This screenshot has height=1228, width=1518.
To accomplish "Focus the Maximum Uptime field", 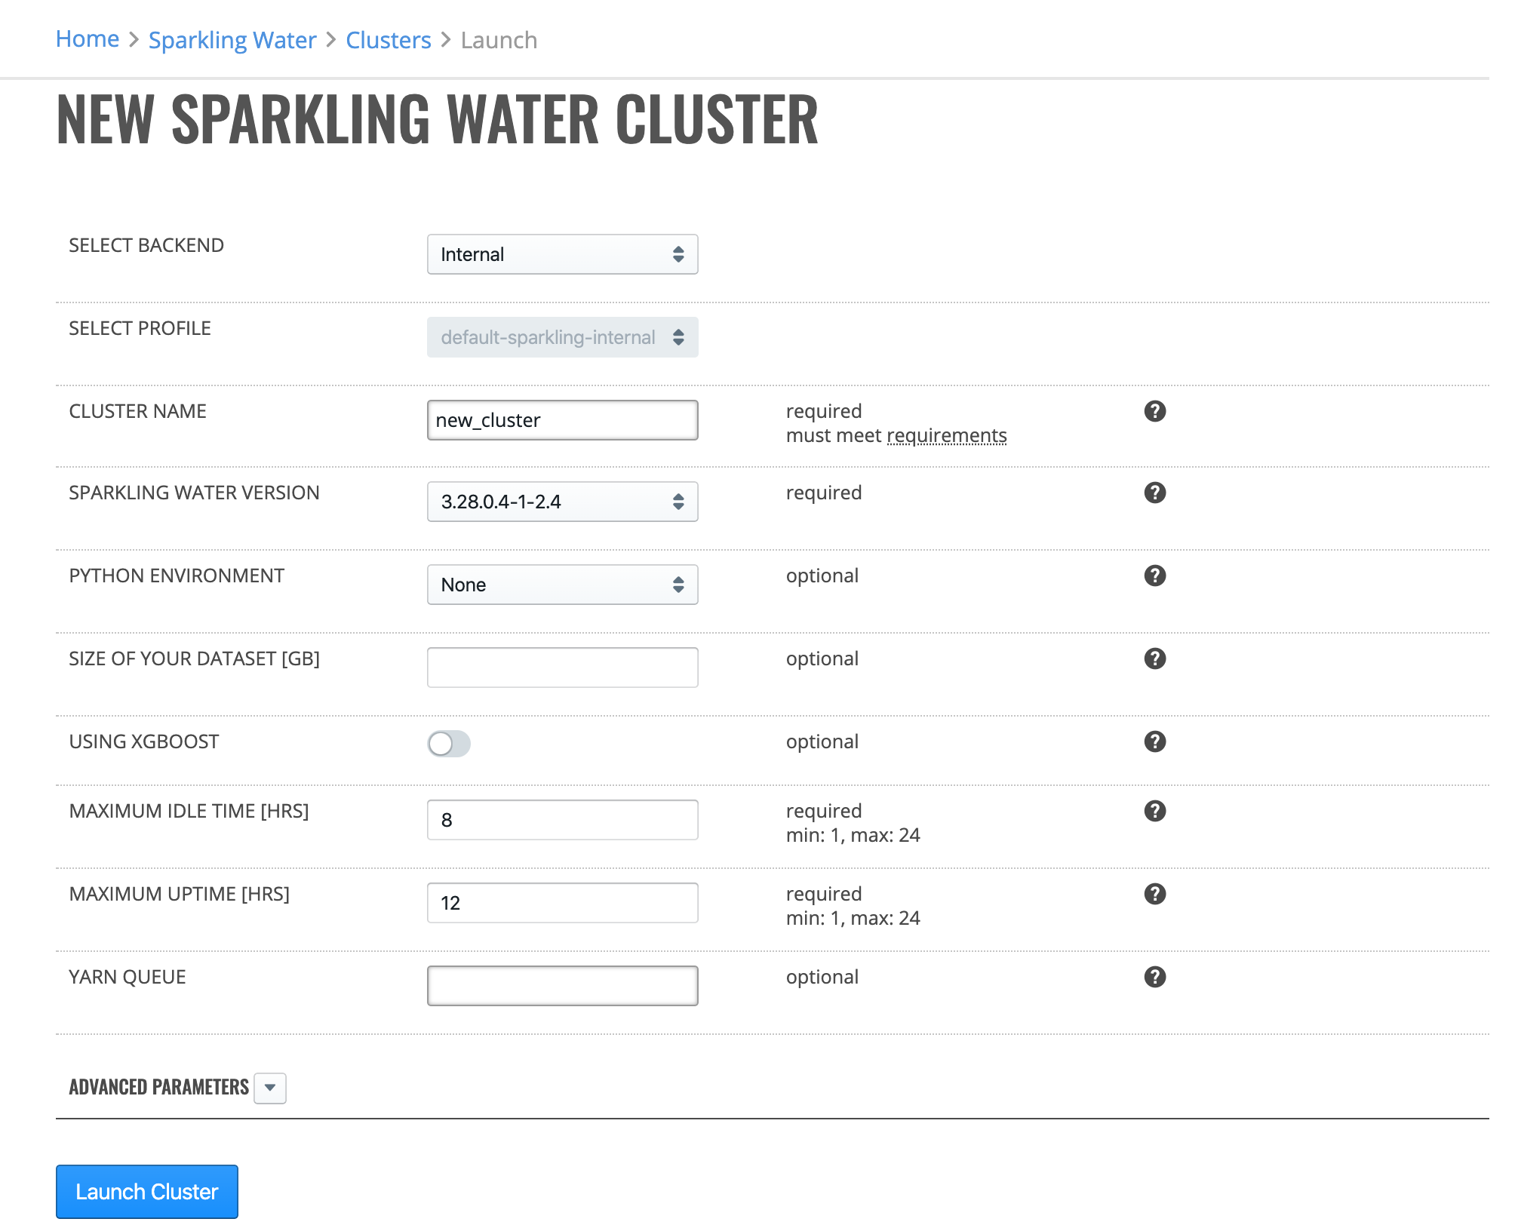I will [x=562, y=903].
